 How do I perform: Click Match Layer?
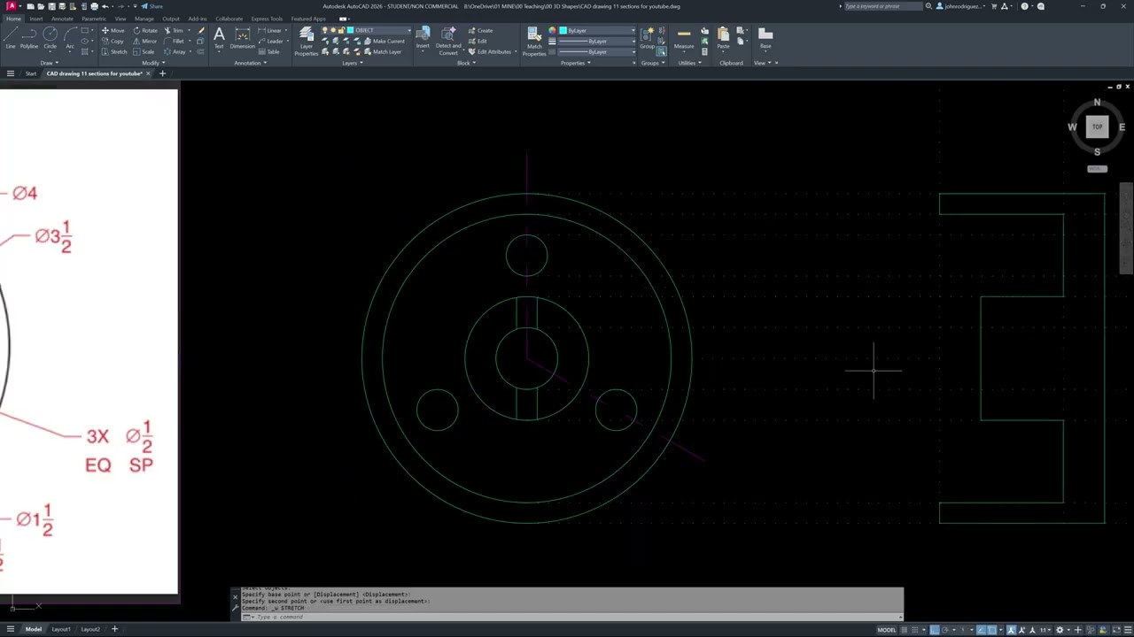pyautogui.click(x=381, y=51)
